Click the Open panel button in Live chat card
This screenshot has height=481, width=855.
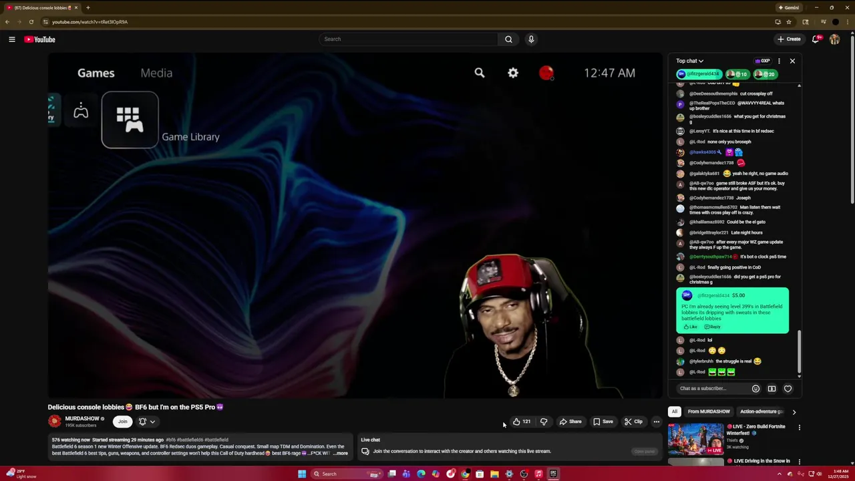pos(644,452)
